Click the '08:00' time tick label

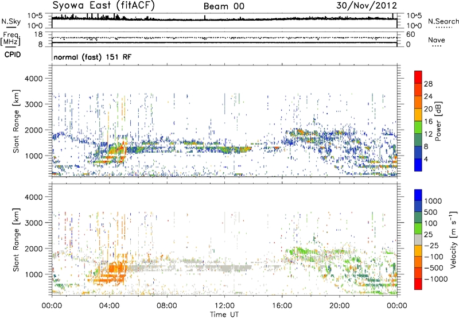point(167,306)
